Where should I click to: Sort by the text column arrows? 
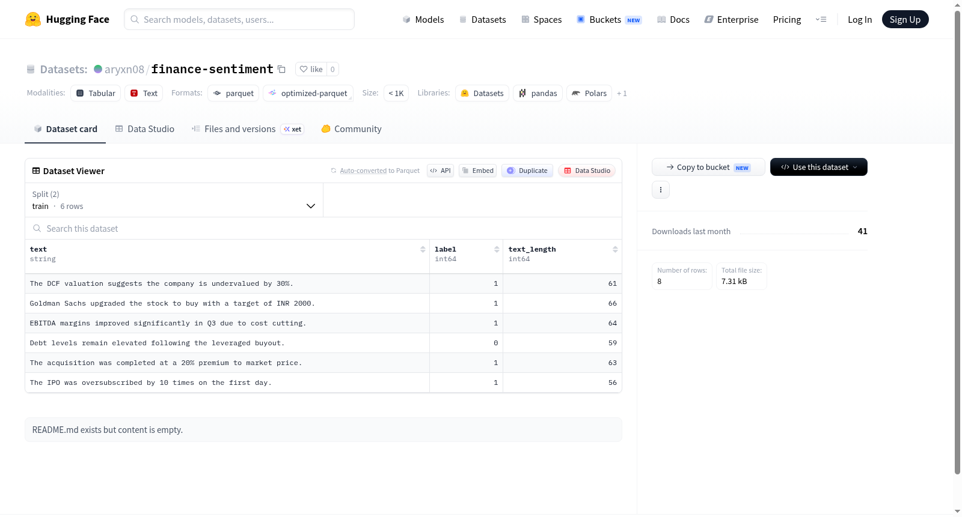(423, 249)
